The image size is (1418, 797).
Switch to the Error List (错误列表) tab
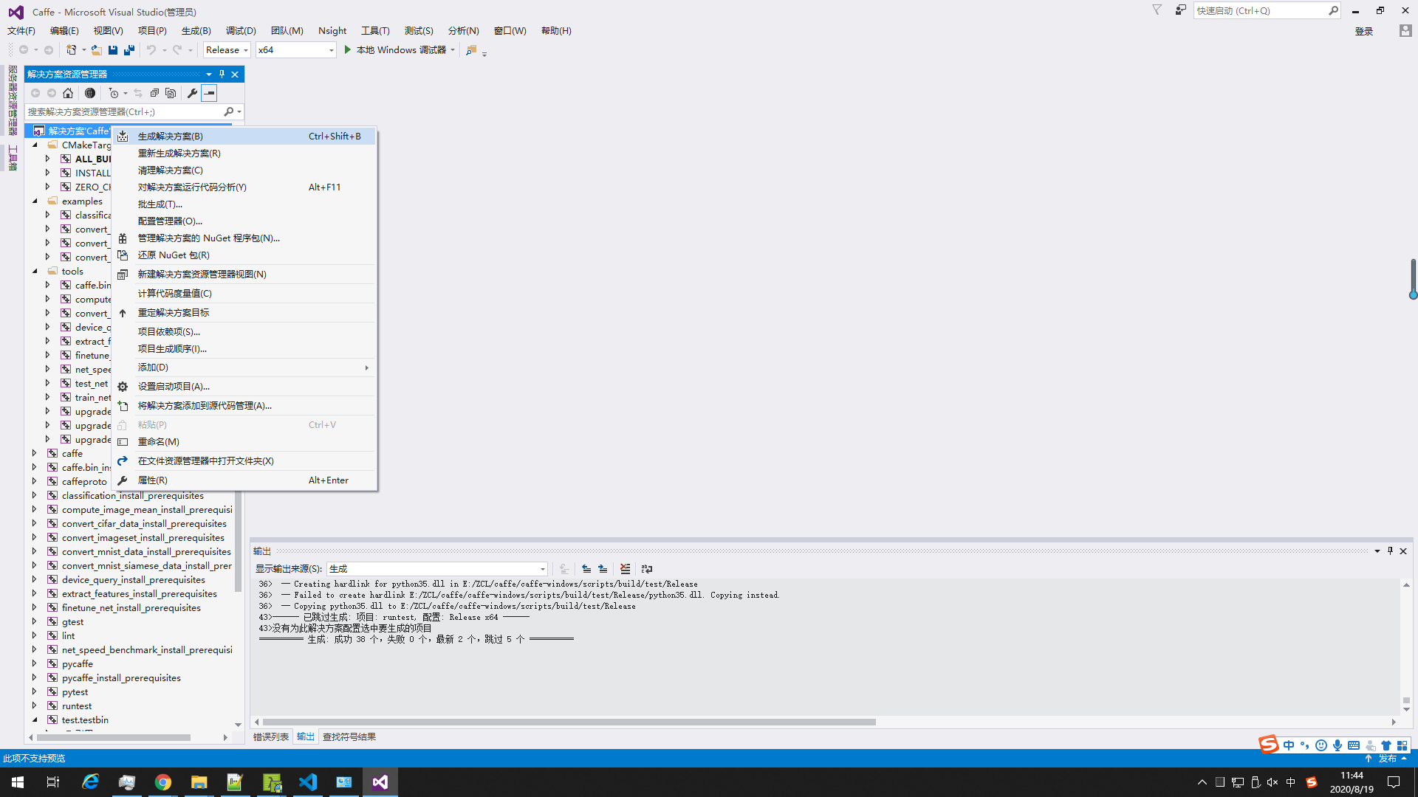pyautogui.click(x=271, y=736)
